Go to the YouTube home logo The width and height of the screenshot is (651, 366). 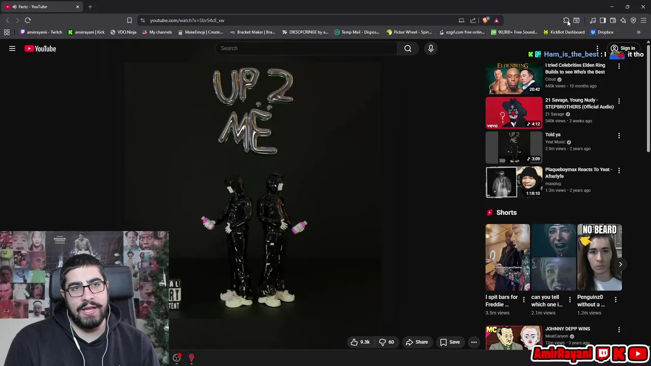pyautogui.click(x=40, y=49)
